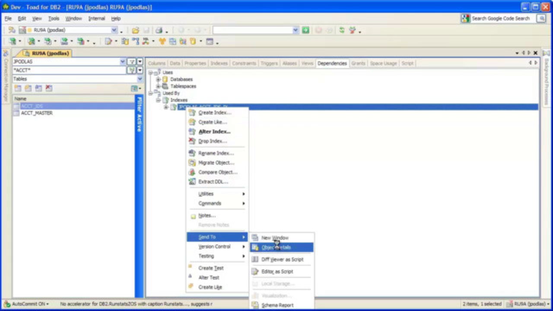Image resolution: width=553 pixels, height=311 pixels.
Task: Select the new SQL editor icon
Action: [x=108, y=41]
